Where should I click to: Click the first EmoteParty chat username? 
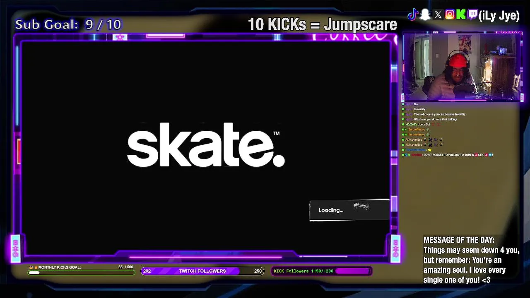pos(416,130)
